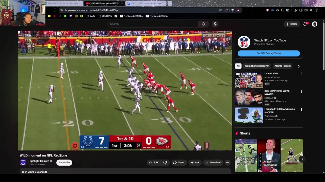Open the Brave VPN shield icon
Screen dimensions: 325x182
pyautogui.click(x=316, y=10)
